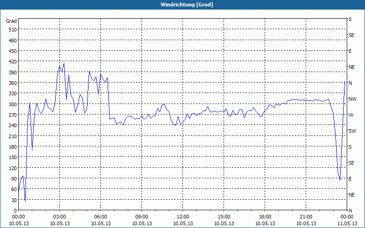Select the 10.05.13 date beneath 06:00
This screenshot has height=228, width=365.
point(100,223)
